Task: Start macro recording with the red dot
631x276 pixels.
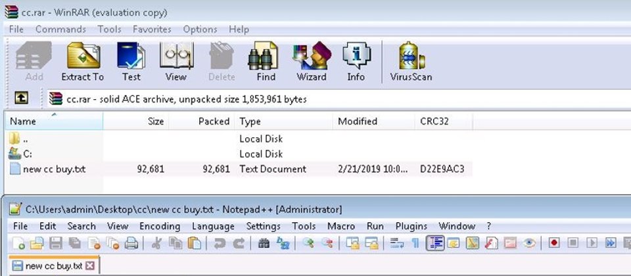Action: pyautogui.click(x=554, y=243)
